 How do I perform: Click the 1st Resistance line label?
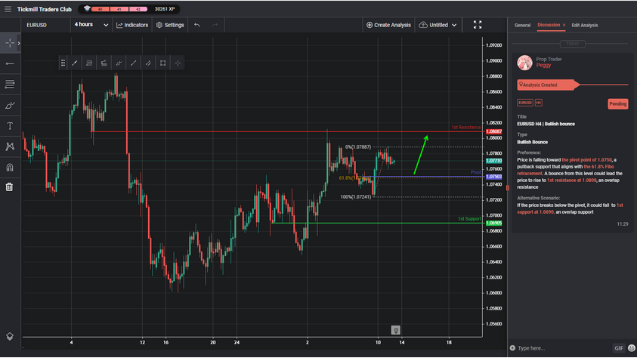coord(466,128)
